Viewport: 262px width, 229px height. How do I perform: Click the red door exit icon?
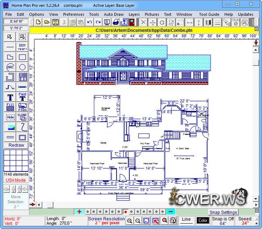tap(132, 22)
